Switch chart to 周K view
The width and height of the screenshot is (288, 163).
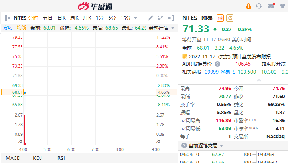[x=74, y=18]
